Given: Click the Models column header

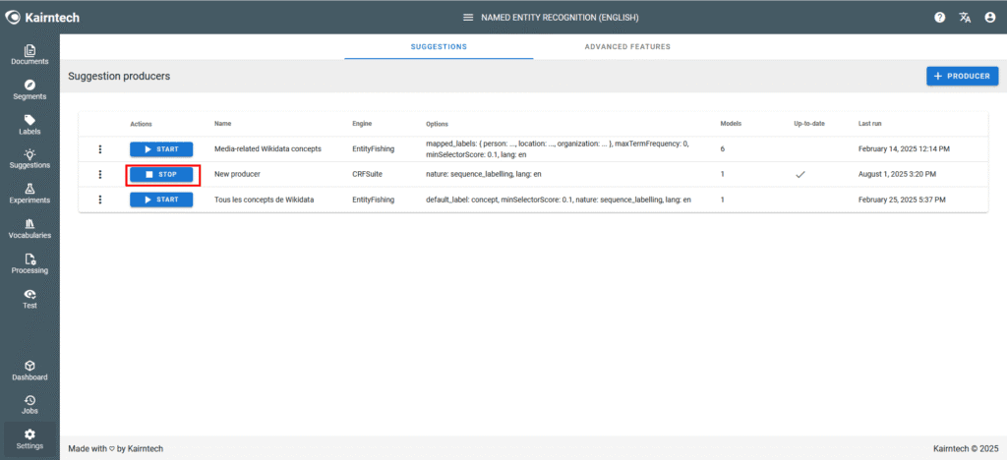Looking at the screenshot, I should coord(731,124).
